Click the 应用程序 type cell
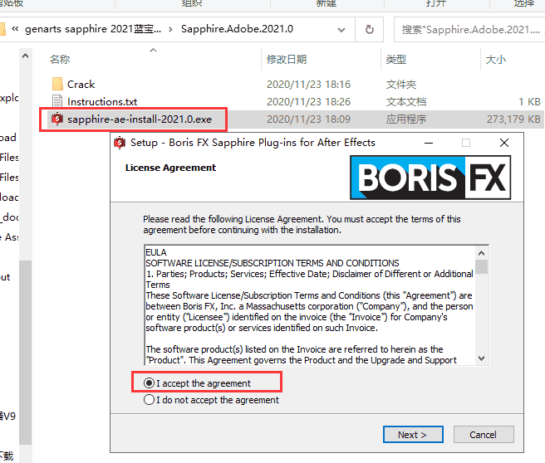This screenshot has height=463, width=545. coord(406,119)
